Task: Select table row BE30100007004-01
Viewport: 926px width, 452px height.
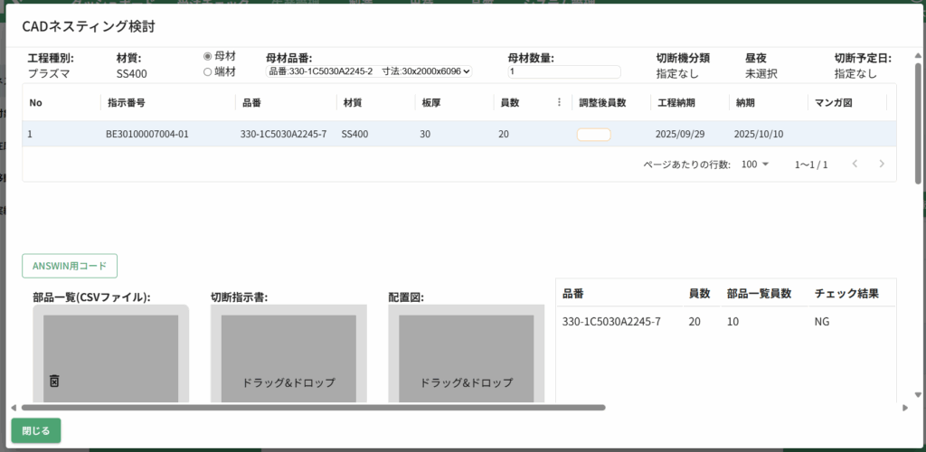Action: (146, 135)
